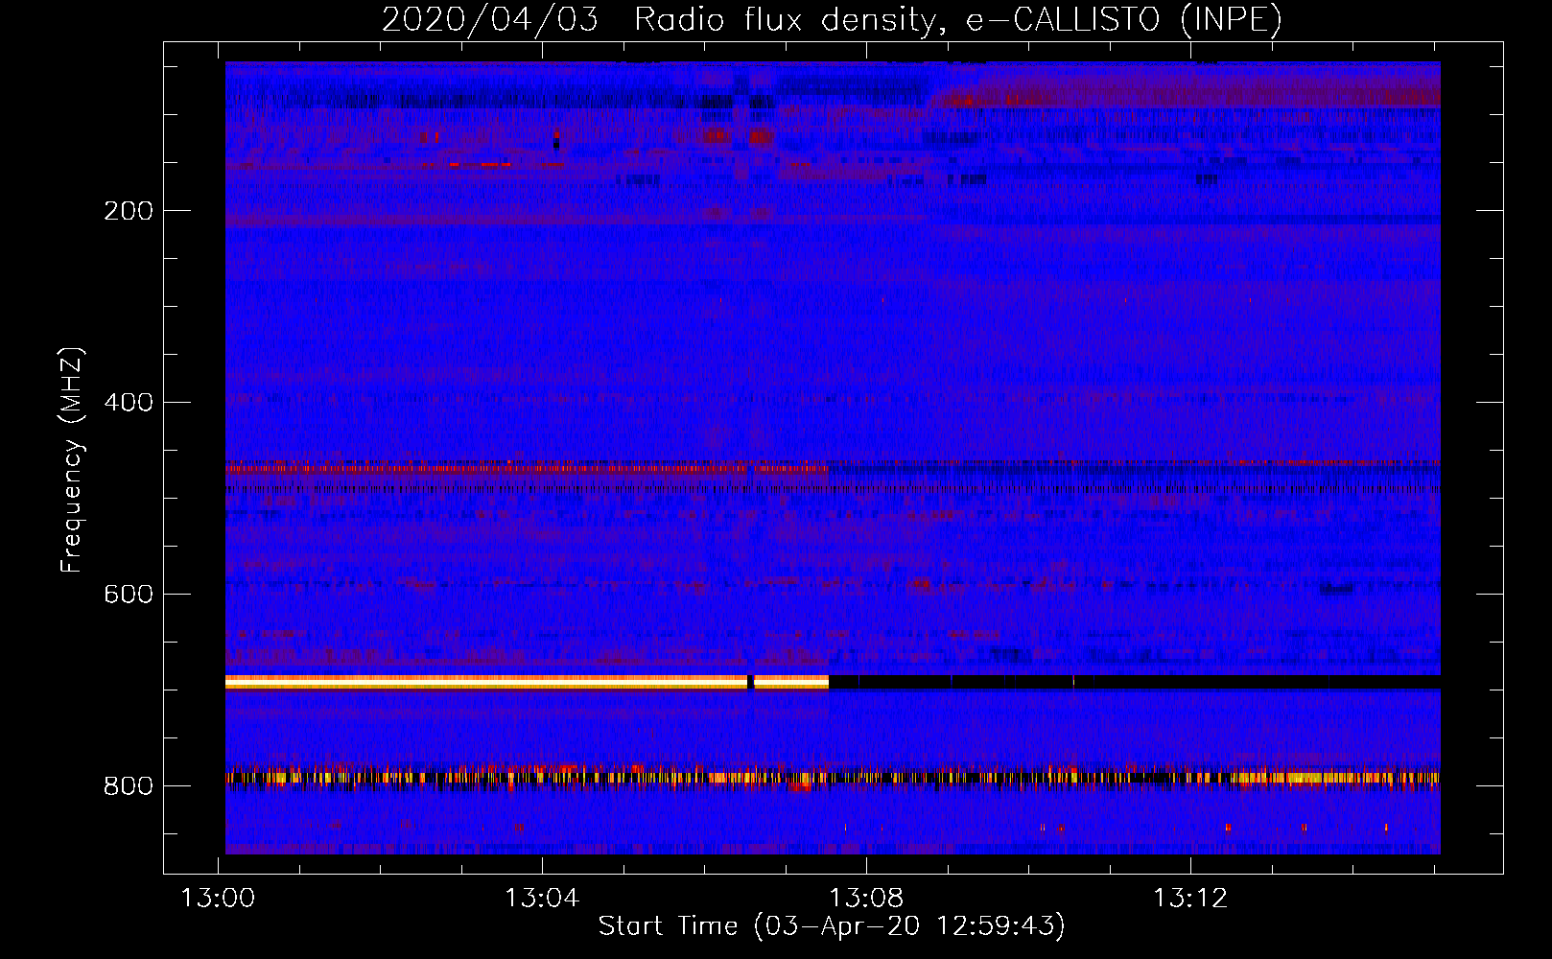Click the black dropout band after 13:08 near 700 MHz
This screenshot has width=1552, height=959.
click(x=1135, y=682)
